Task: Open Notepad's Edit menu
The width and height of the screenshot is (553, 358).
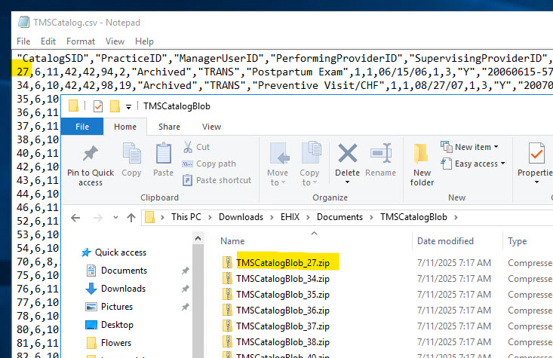Action: tap(48, 41)
